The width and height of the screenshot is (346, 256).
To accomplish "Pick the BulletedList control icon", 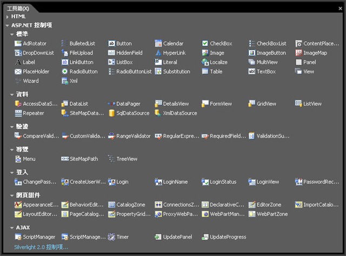I will click(64, 43).
